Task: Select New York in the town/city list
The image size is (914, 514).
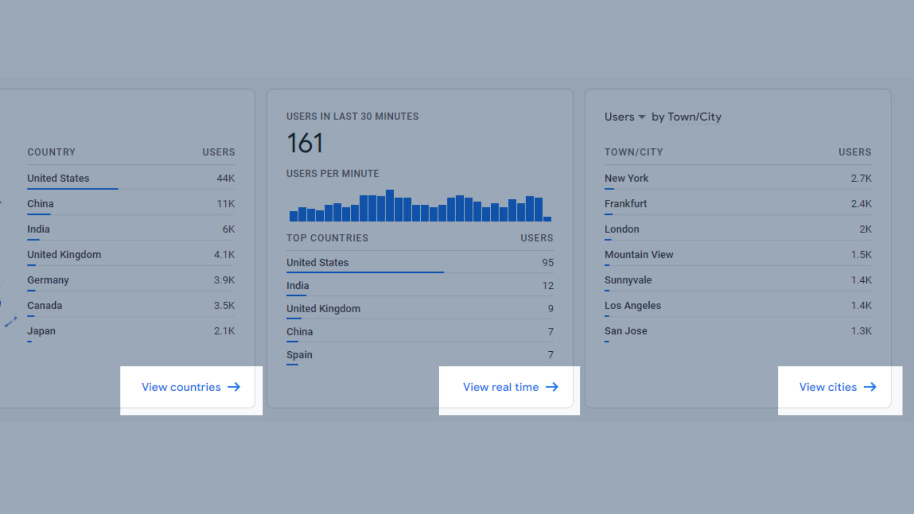Action: (626, 178)
